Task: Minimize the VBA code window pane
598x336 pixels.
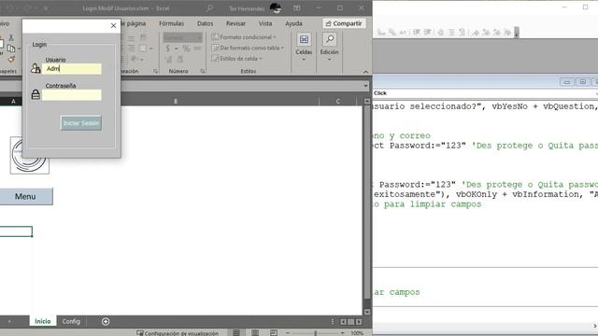Action: pyautogui.click(x=567, y=82)
